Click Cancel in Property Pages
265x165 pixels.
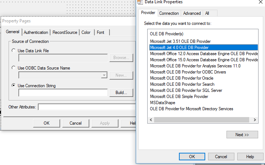click(x=76, y=123)
